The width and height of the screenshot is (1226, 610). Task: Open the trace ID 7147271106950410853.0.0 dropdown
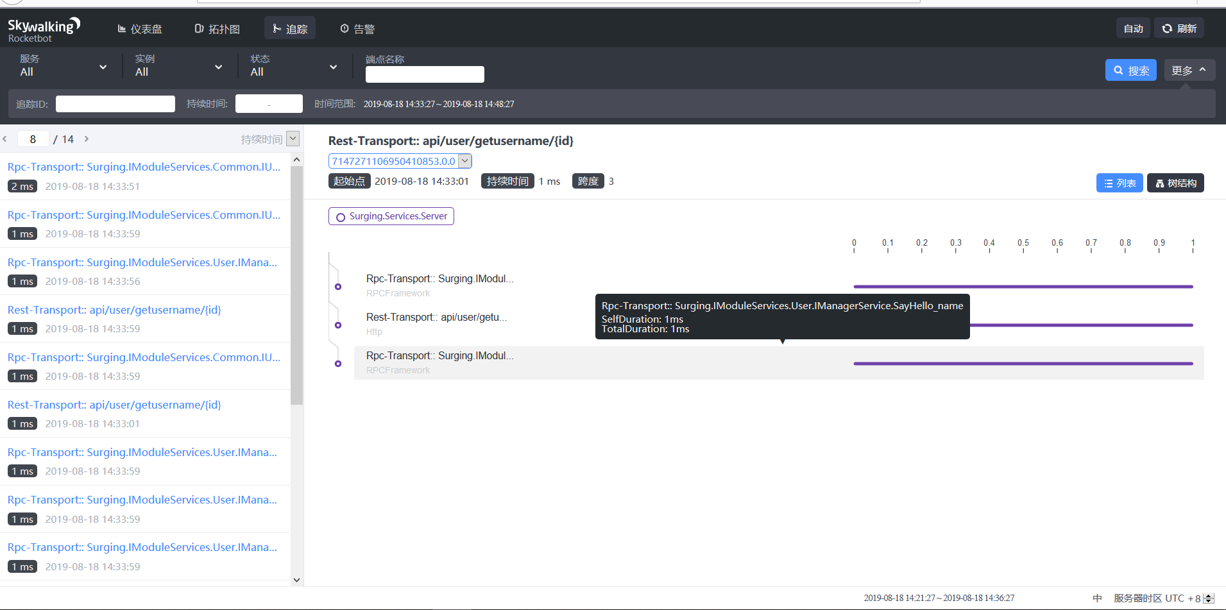(x=400, y=161)
